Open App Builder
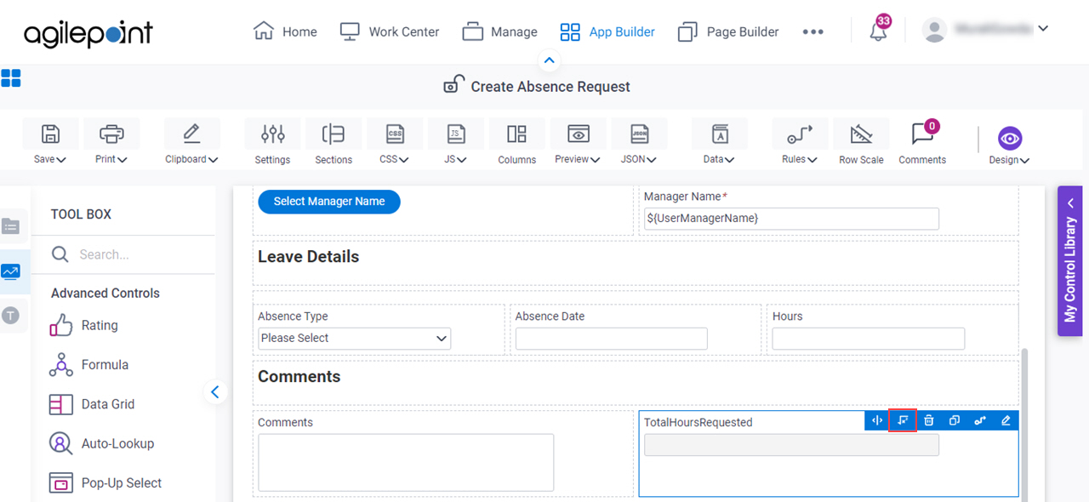 click(x=607, y=31)
